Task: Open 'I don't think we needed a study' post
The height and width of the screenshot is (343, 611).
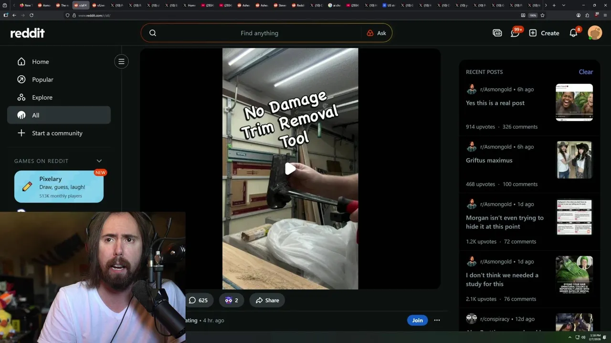Action: coord(502,280)
